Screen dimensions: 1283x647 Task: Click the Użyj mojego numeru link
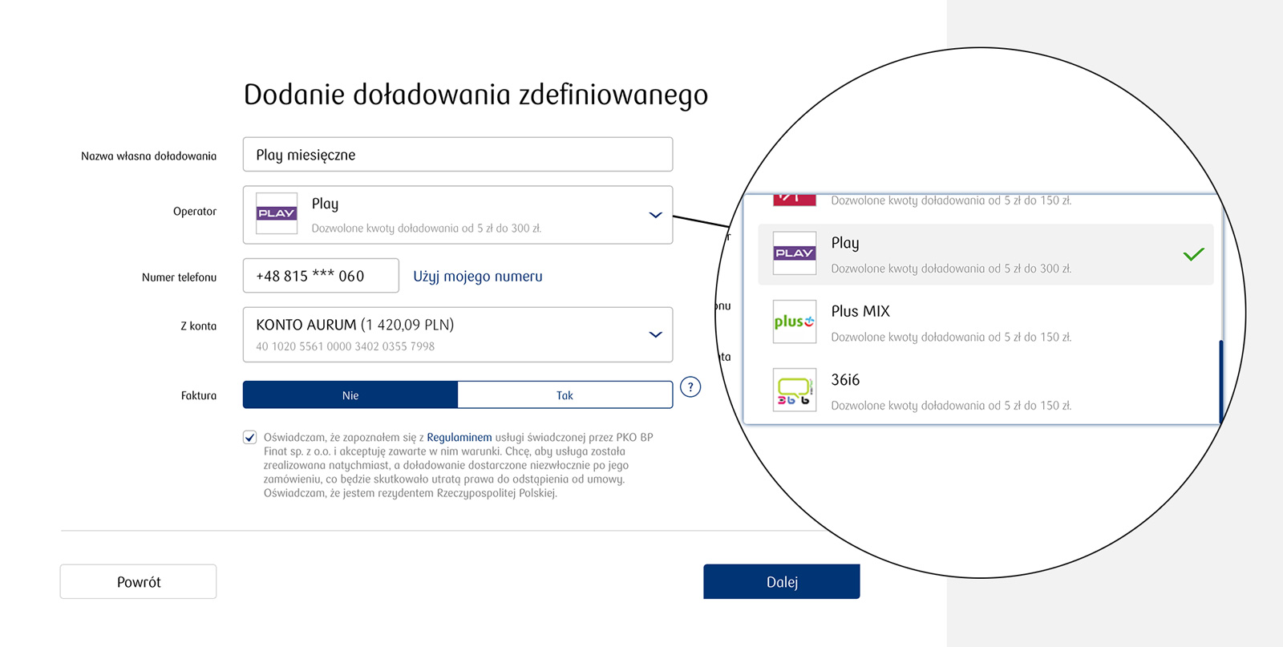(x=478, y=276)
